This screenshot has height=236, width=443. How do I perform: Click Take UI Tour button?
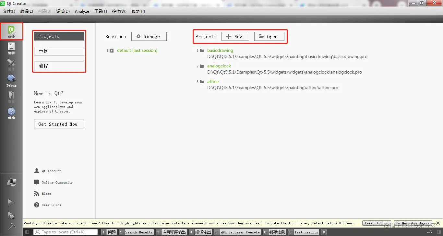point(376,223)
